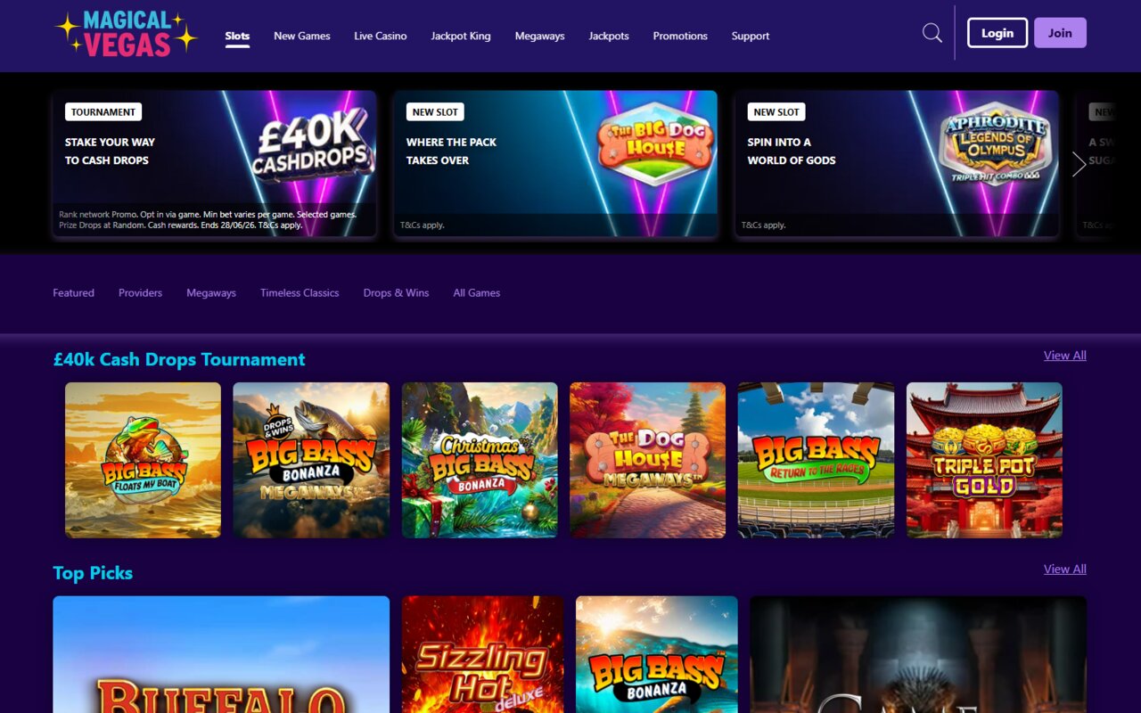
Task: Click 'T&Cs apply.' on the Aphrodite banner
Action: tap(764, 225)
